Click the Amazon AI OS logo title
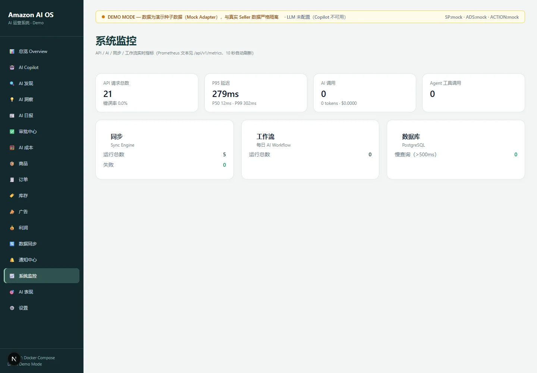 point(31,15)
